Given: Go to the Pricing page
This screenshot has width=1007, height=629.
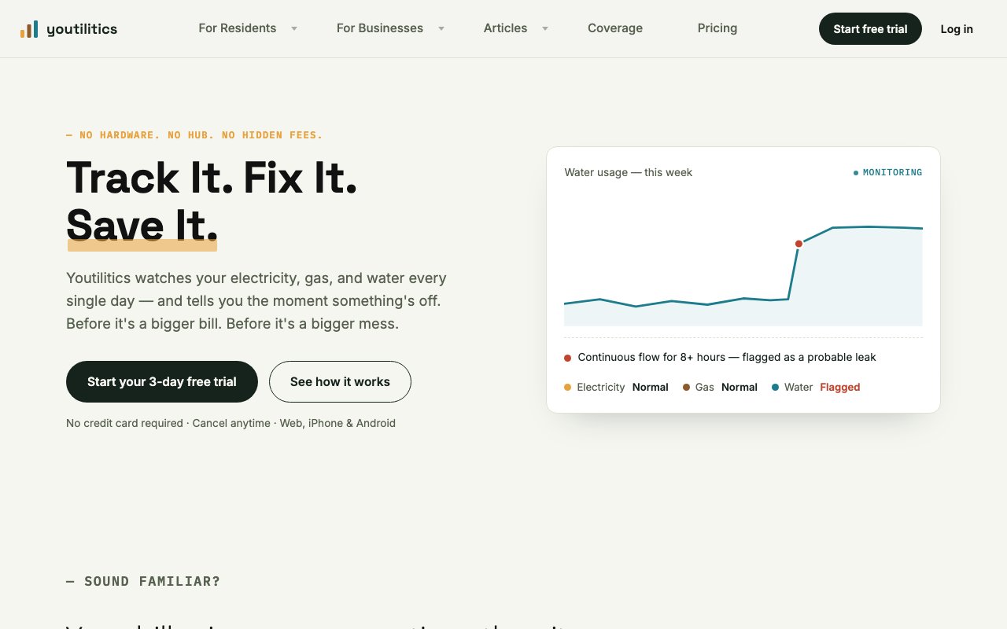Looking at the screenshot, I should tap(717, 28).
